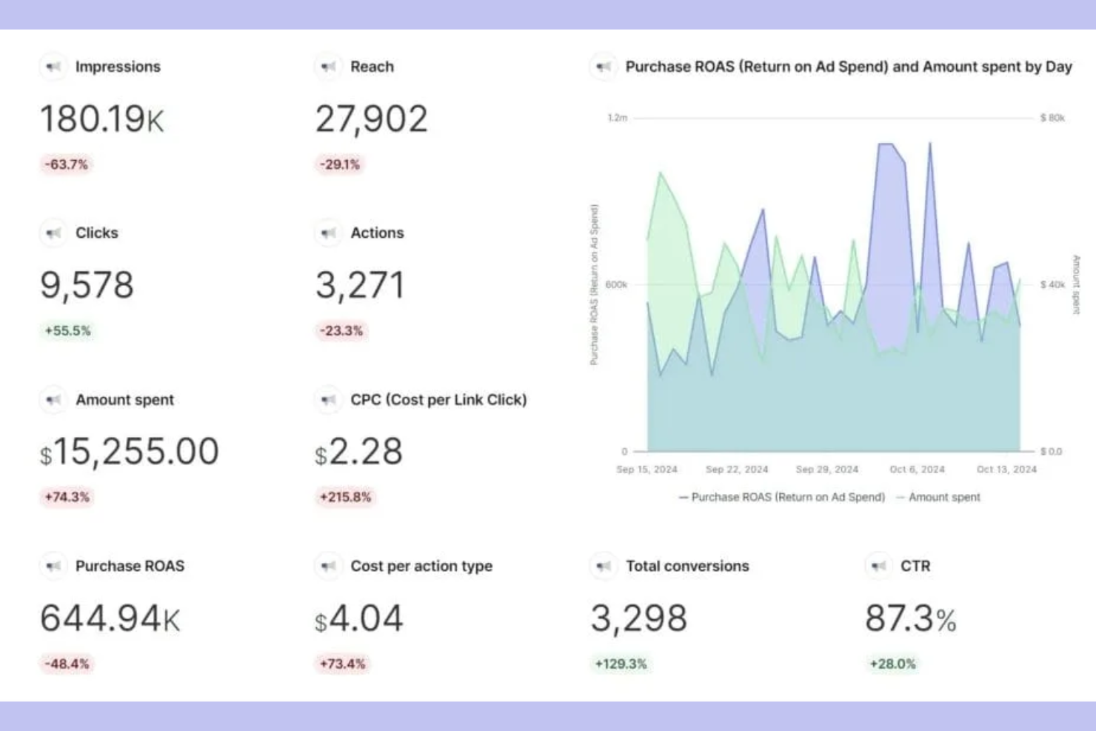Click the Sep 29, 2024 axis label
Viewport: 1096px width, 731px height.
(x=827, y=470)
